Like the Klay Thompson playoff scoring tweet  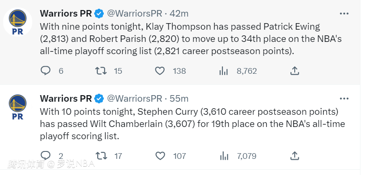point(160,71)
